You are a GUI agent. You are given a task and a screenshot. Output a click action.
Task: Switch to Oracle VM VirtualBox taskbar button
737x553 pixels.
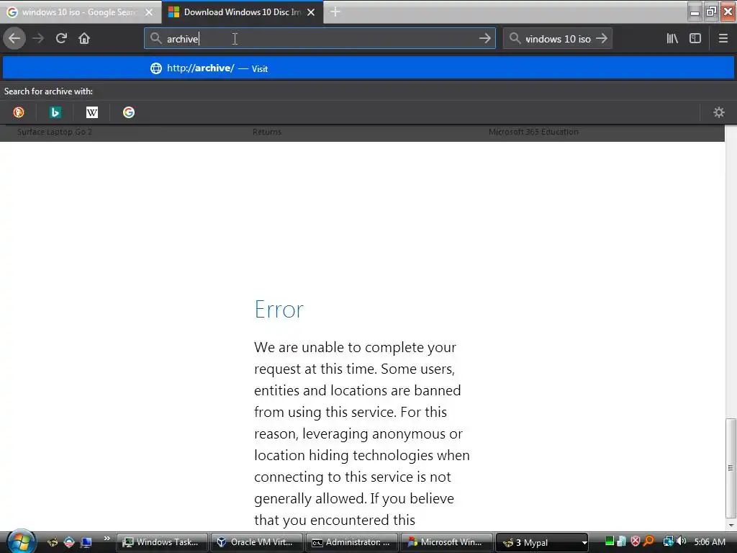257,542
